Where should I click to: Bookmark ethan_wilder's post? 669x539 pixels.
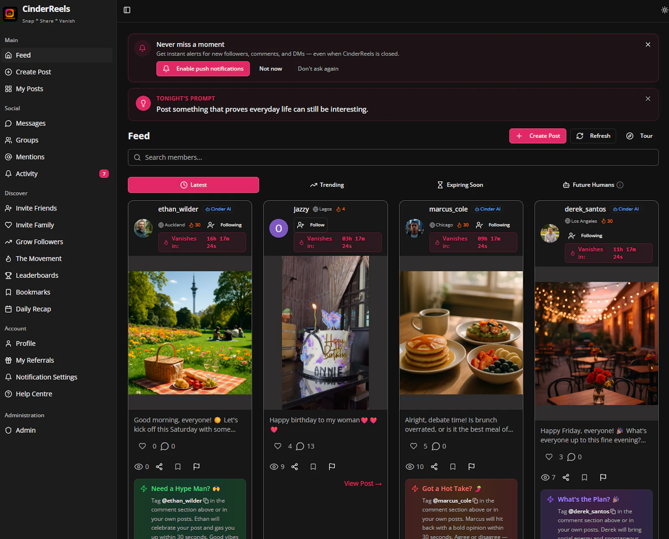coord(178,467)
